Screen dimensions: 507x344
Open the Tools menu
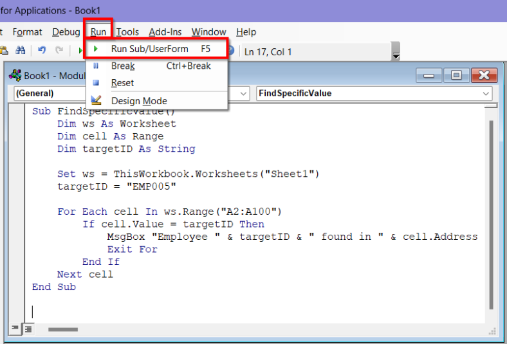click(x=127, y=32)
